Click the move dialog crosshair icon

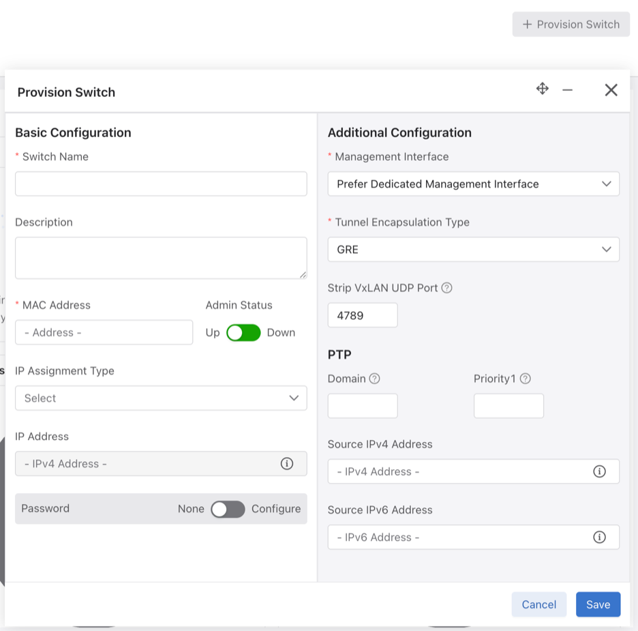(543, 89)
